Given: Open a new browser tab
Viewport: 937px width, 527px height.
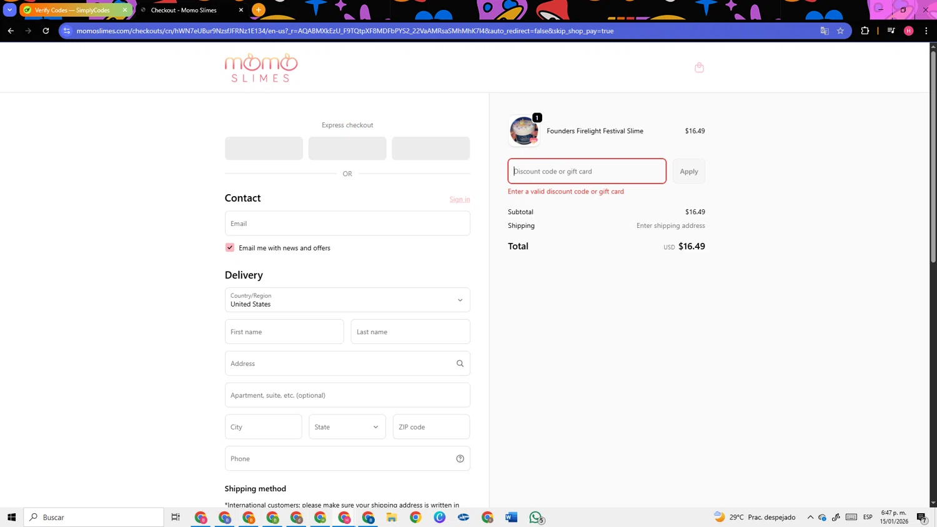Looking at the screenshot, I should (x=259, y=10).
